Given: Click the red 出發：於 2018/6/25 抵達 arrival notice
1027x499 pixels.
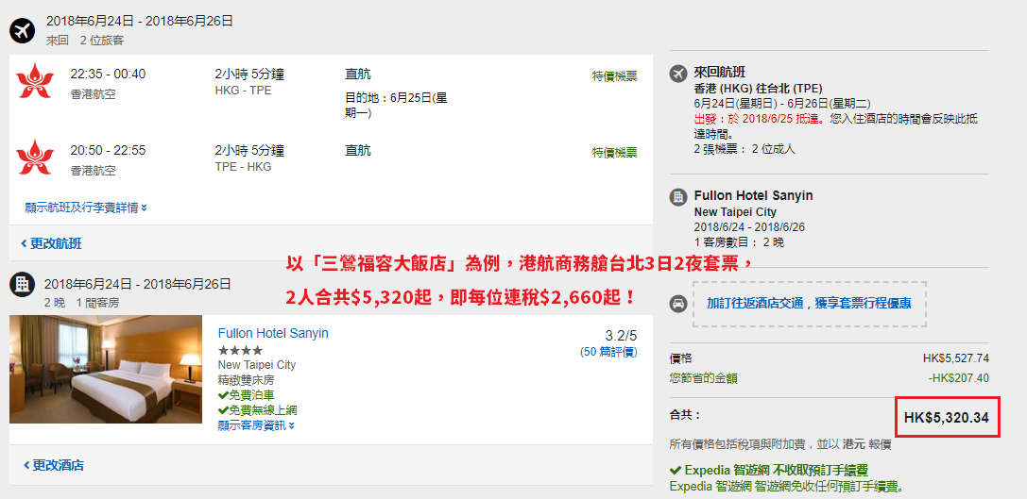Looking at the screenshot, I should 760,120.
